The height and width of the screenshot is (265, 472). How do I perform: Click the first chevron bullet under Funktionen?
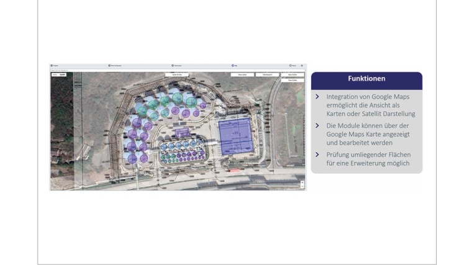tap(317, 97)
